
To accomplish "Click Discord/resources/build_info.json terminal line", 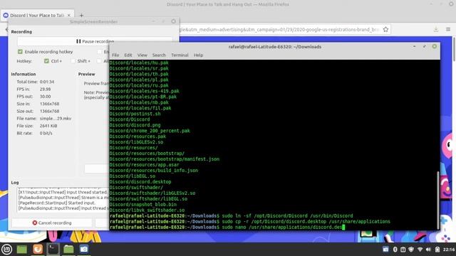I will pos(154,171).
